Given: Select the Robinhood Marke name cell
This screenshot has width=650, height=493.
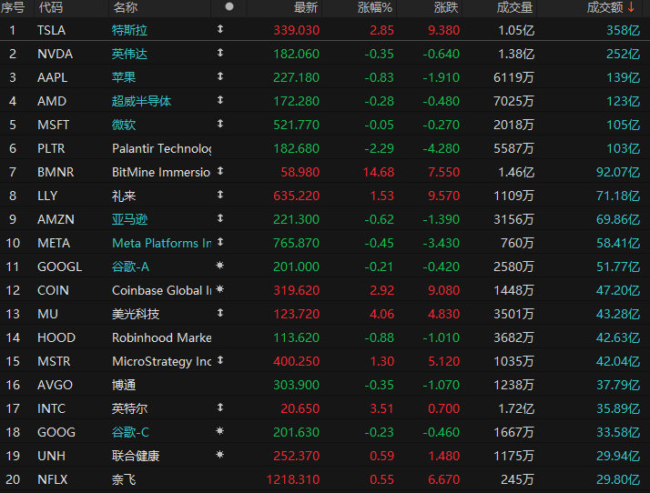Looking at the screenshot, I should [162, 337].
